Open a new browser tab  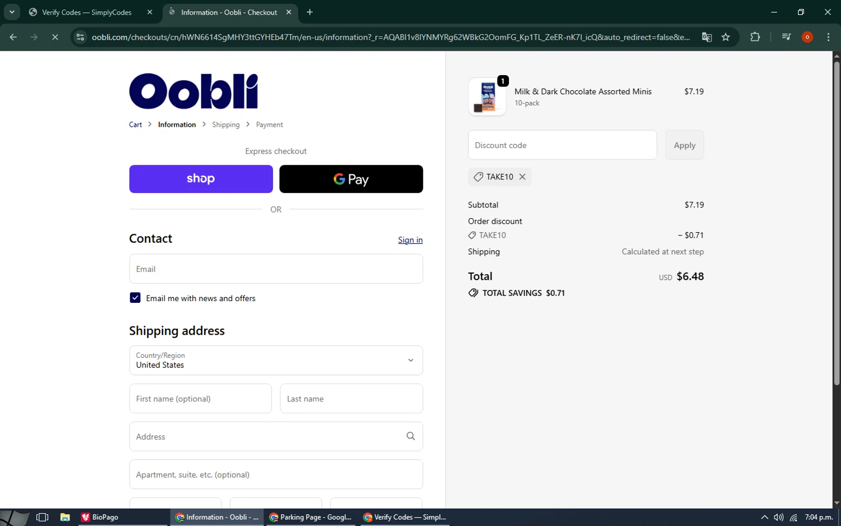coord(309,12)
